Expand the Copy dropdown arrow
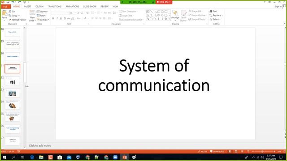Viewport: 287px width, 161px height. pyautogui.click(x=19, y=16)
